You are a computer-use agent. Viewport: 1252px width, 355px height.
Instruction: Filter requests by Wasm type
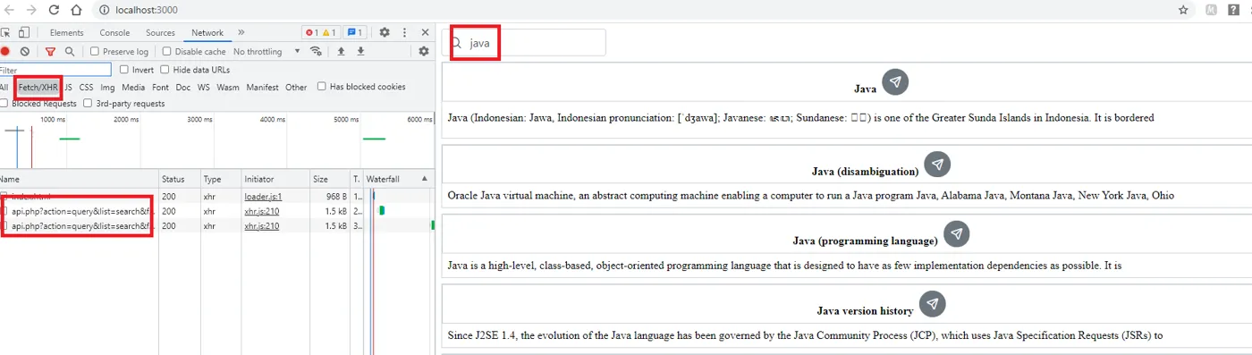[x=228, y=88]
